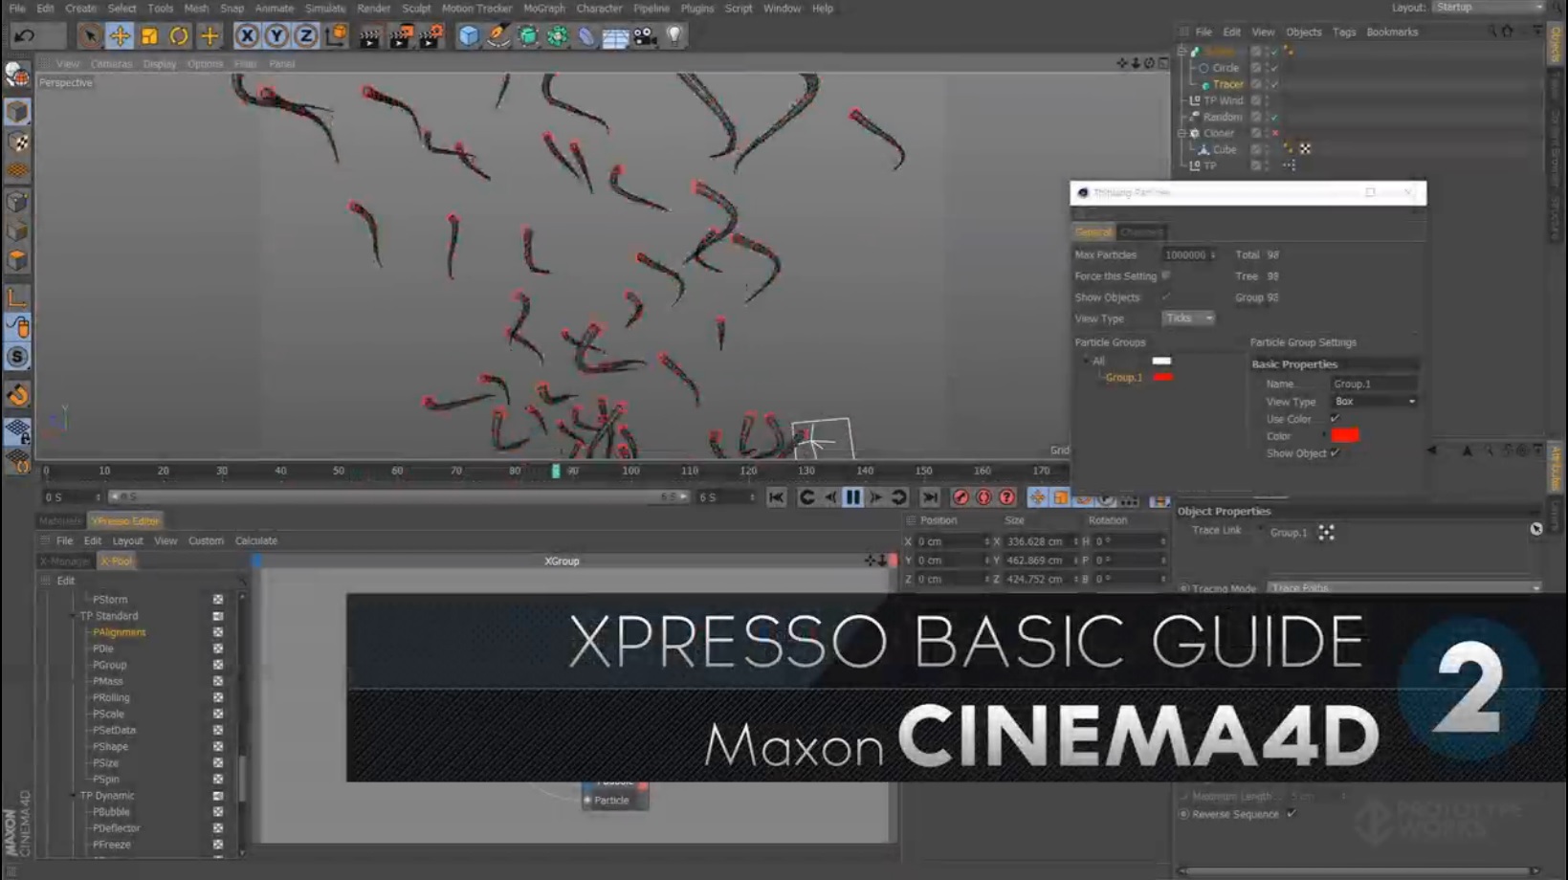Open the deformer icon in toolbar
1568x880 pixels.
click(x=586, y=36)
